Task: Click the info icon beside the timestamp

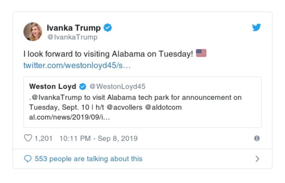Action: pos(257,139)
